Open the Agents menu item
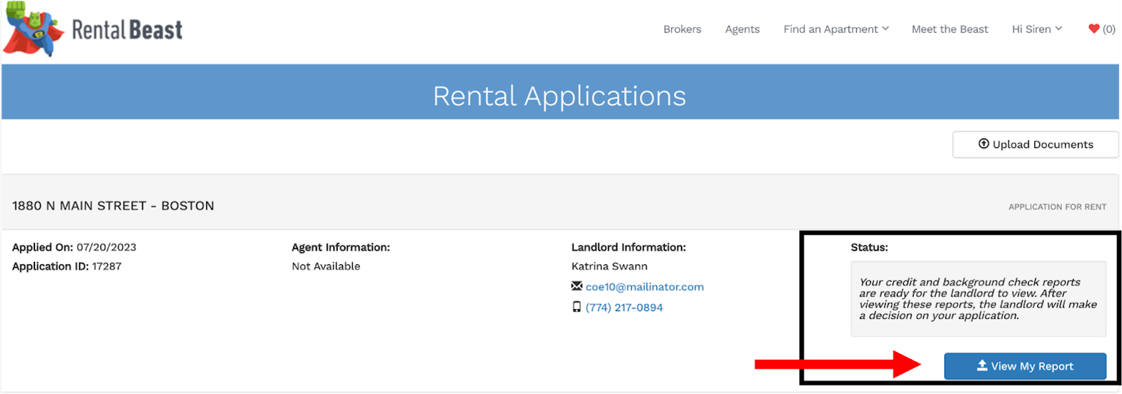Viewport: 1122px width, 394px height. 742,29
